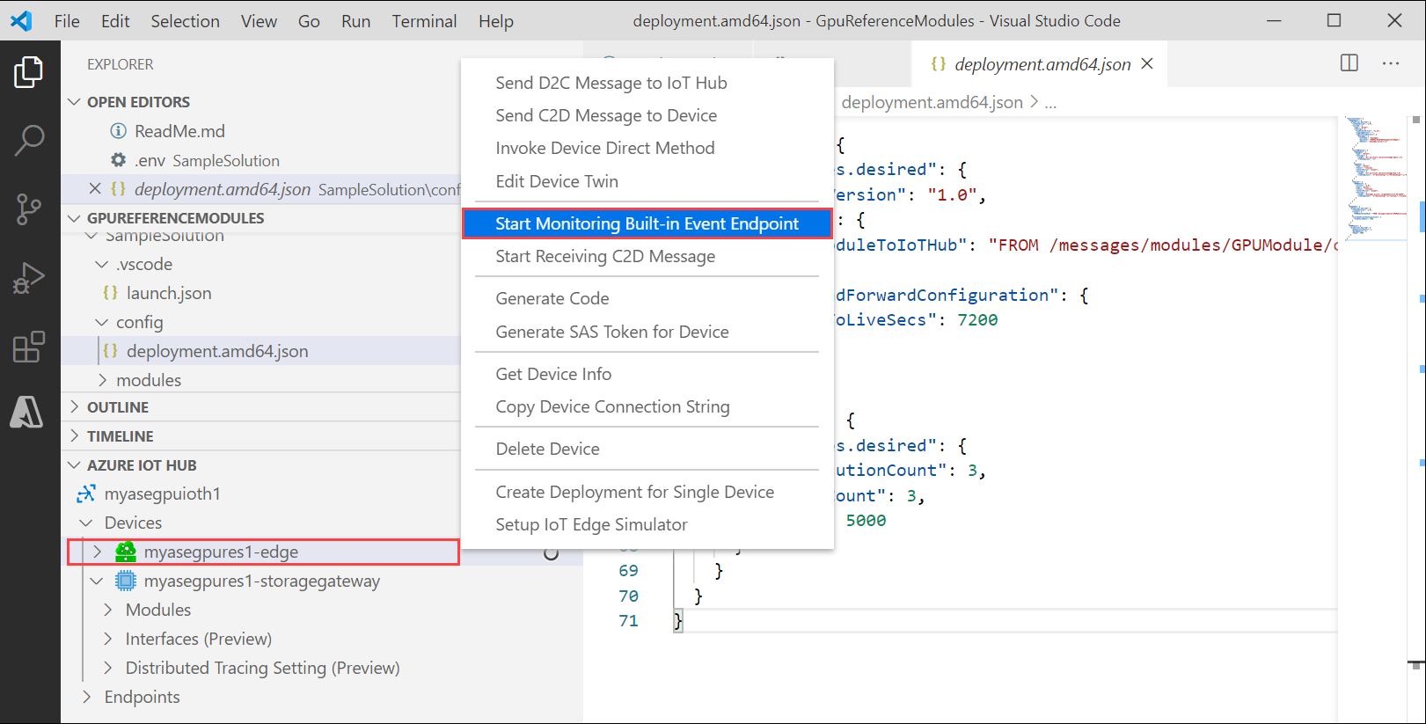1426x724 pixels.
Task: Open the Run and Debug view
Action: (x=28, y=278)
